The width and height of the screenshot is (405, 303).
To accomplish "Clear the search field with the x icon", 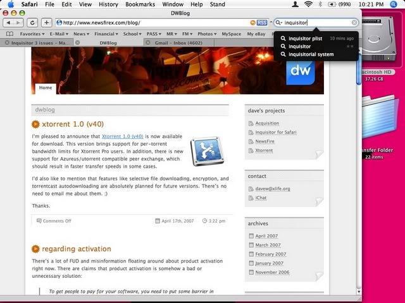I will pos(354,23).
